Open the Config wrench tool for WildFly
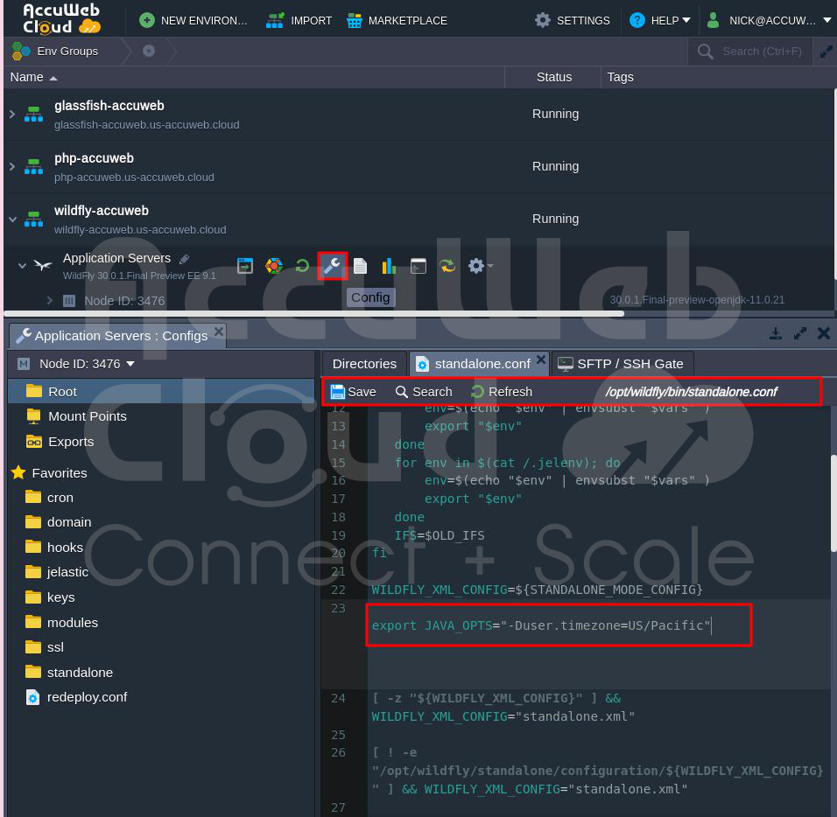 coord(332,265)
